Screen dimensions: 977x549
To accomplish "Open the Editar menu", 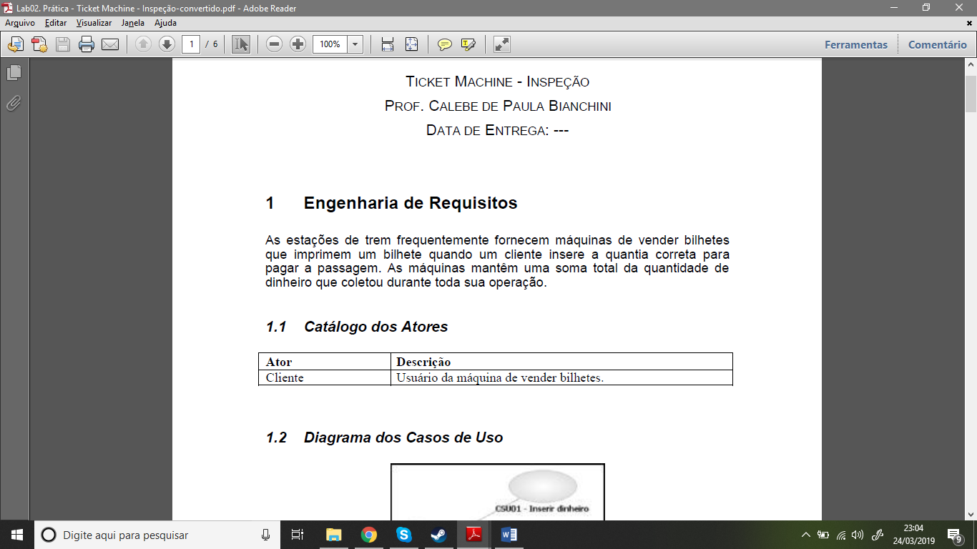I will [x=56, y=23].
